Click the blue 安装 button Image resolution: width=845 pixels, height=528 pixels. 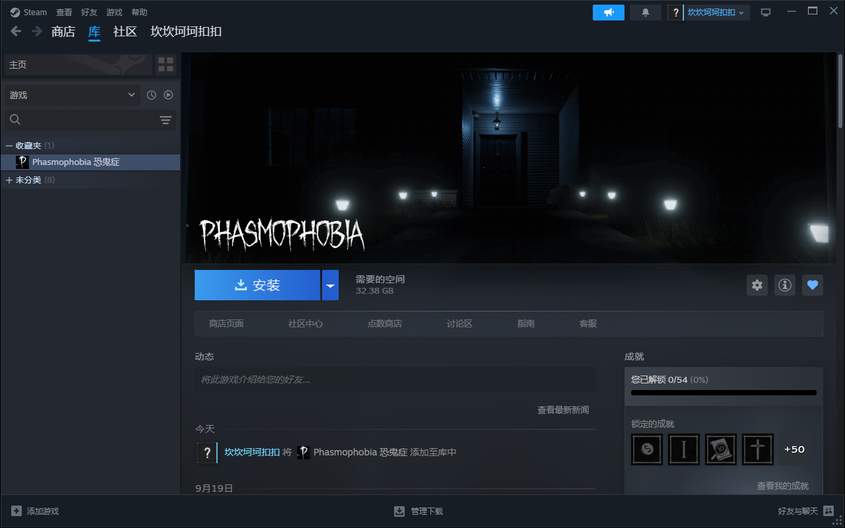257,285
